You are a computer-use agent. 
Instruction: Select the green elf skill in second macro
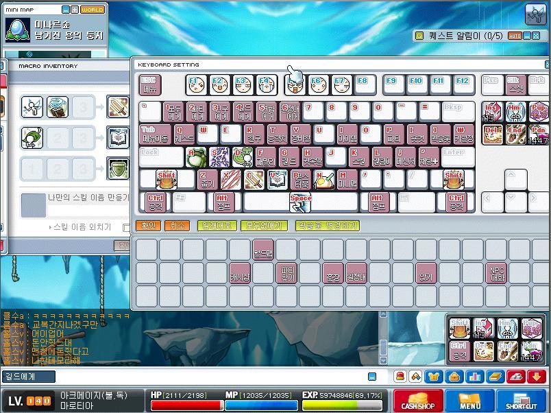pos(32,138)
